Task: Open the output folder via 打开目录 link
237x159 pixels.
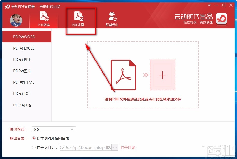Action: pos(128,147)
